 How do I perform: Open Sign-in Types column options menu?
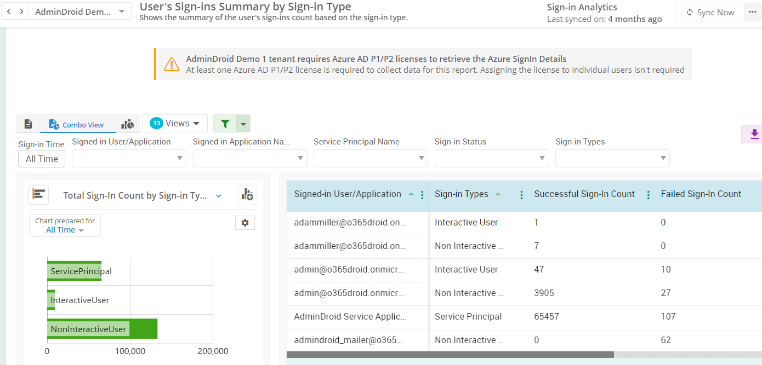point(521,195)
